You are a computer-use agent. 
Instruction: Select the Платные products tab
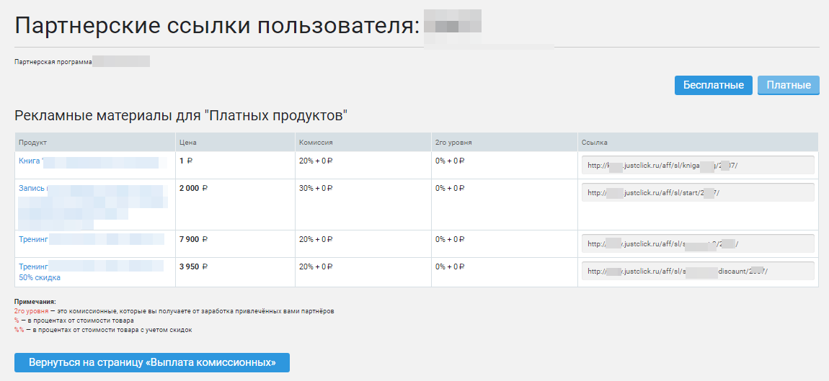[789, 85]
